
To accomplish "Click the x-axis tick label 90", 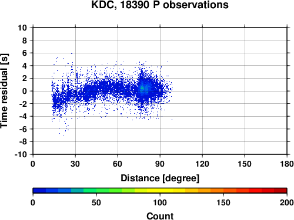I will (160, 164).
